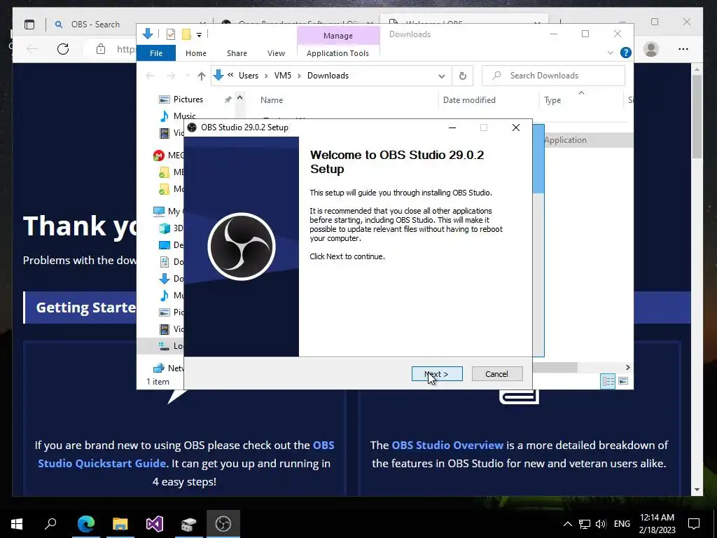Show hidden system tray icons
Image resolution: width=717 pixels, height=538 pixels.
[567, 524]
